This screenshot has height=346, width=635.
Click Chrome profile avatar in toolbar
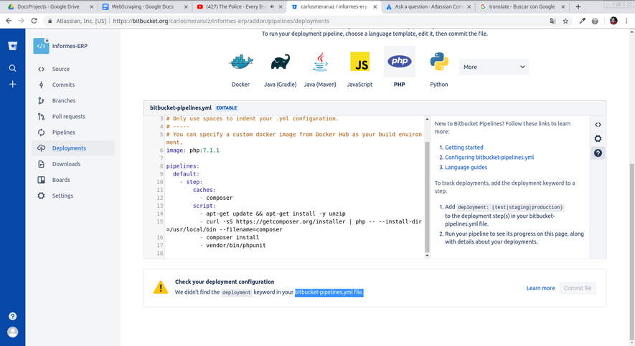[613, 21]
